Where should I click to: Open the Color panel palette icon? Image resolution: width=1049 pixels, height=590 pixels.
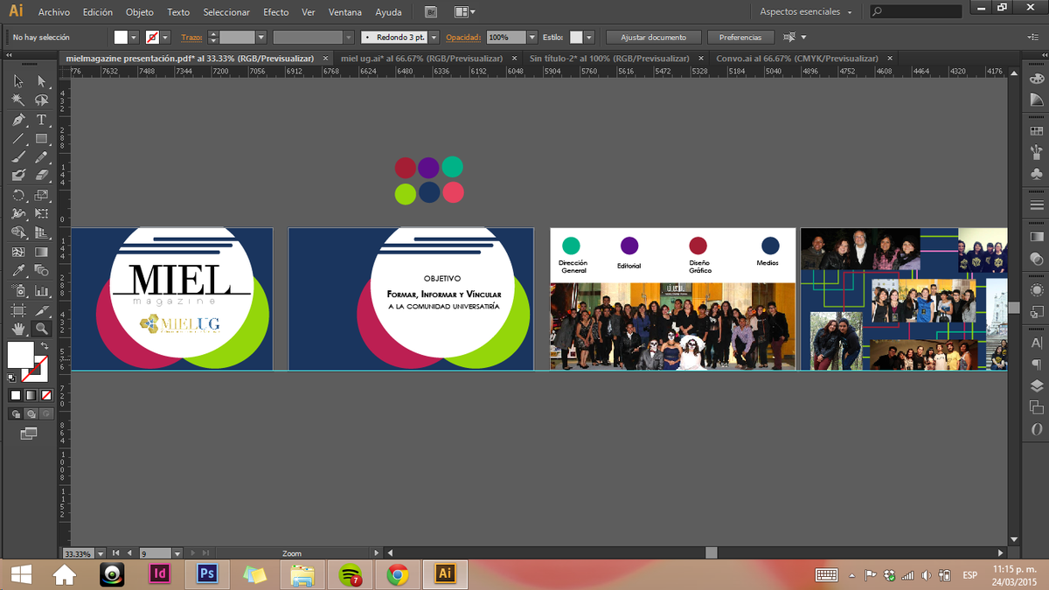(1037, 79)
